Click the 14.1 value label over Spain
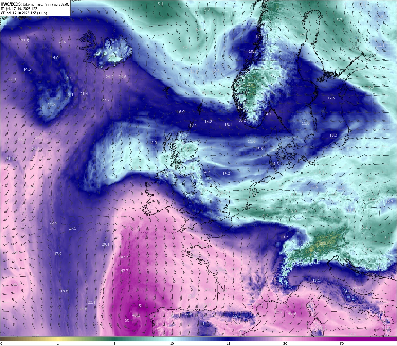Image resolution: width=397 pixels, height=346 pixels. [x=204, y=324]
